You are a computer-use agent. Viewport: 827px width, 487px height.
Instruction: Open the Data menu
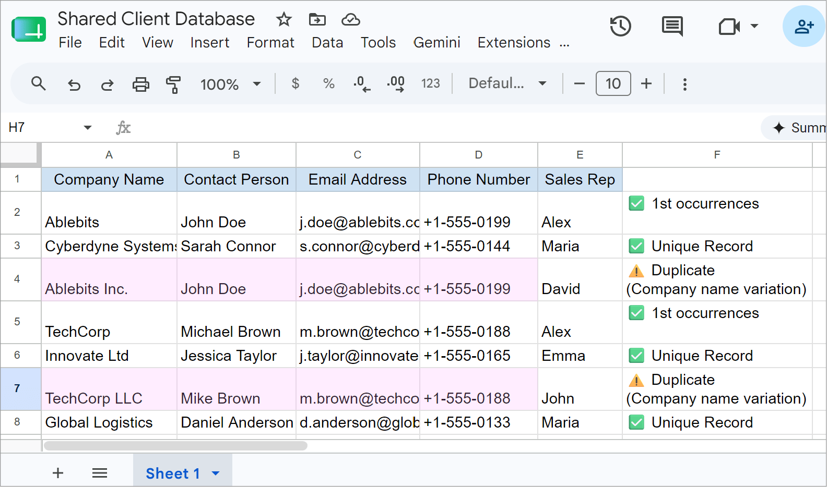coord(327,43)
